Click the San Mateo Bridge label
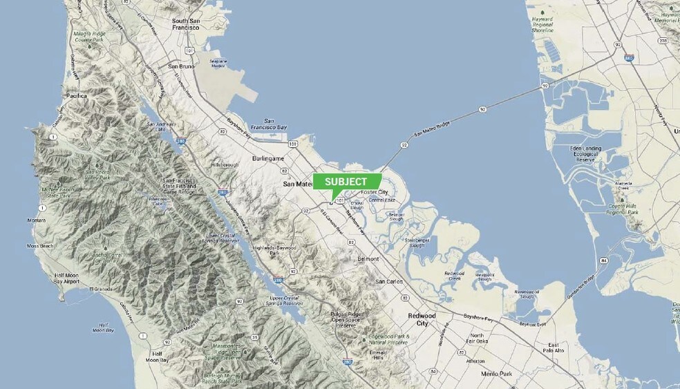 pos(432,130)
